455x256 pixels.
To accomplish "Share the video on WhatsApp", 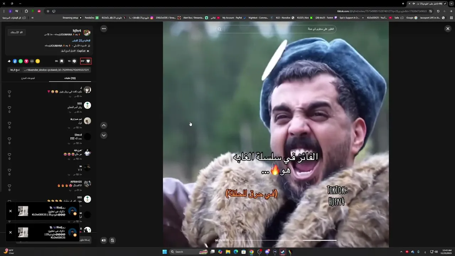I will tap(21, 61).
